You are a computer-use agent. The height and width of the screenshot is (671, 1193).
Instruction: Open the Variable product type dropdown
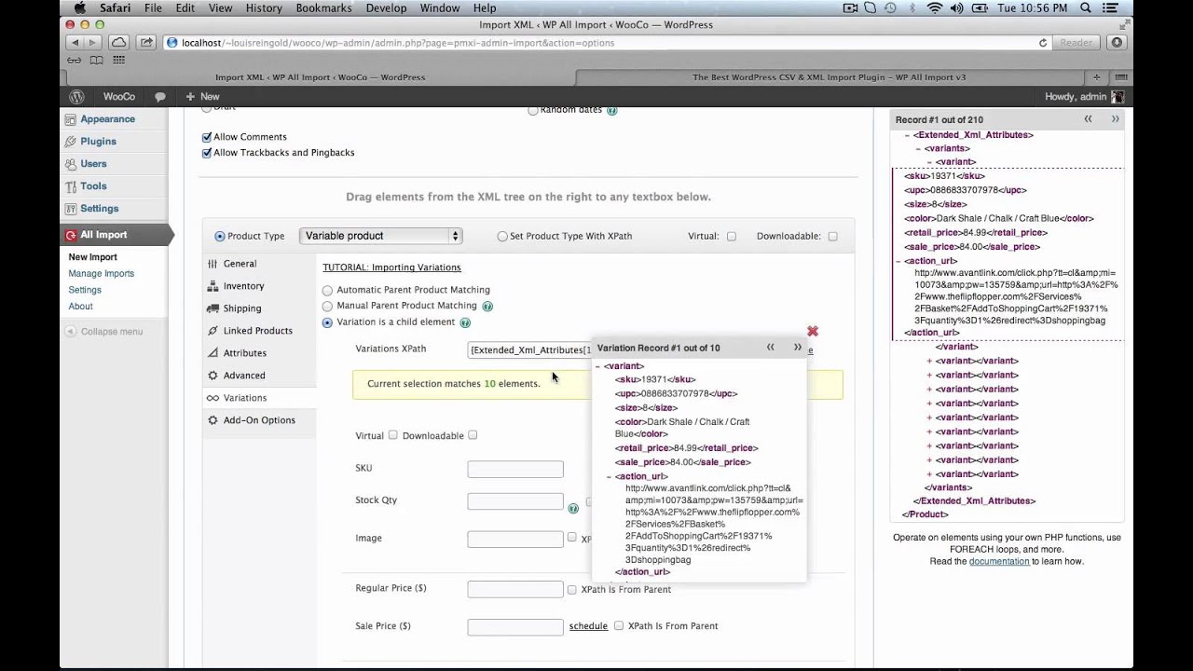(x=381, y=236)
